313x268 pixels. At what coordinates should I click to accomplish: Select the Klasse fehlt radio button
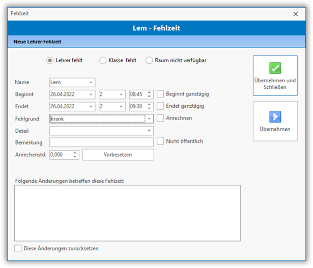pos(103,60)
